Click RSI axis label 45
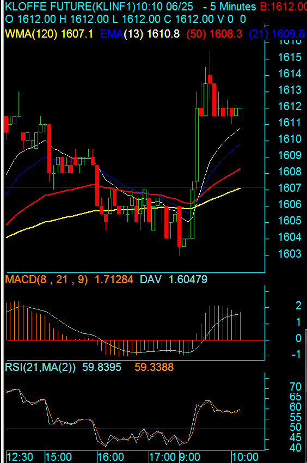 296,438
